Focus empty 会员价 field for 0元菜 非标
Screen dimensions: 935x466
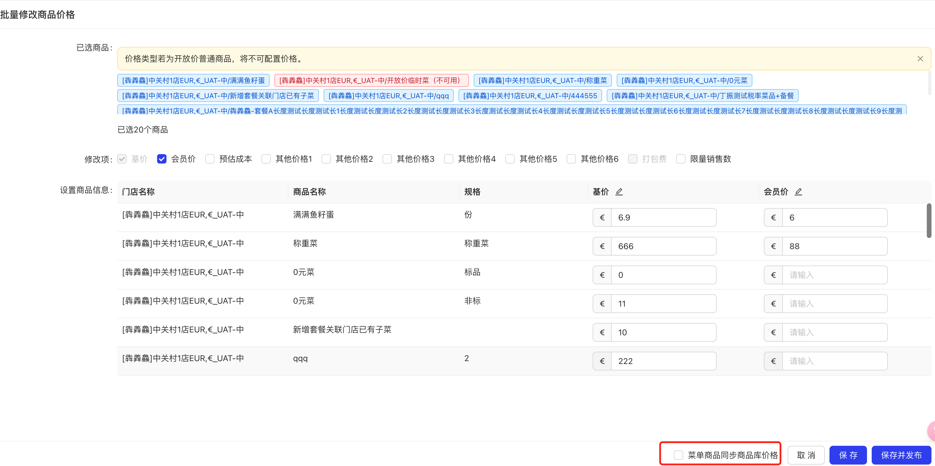coord(834,303)
